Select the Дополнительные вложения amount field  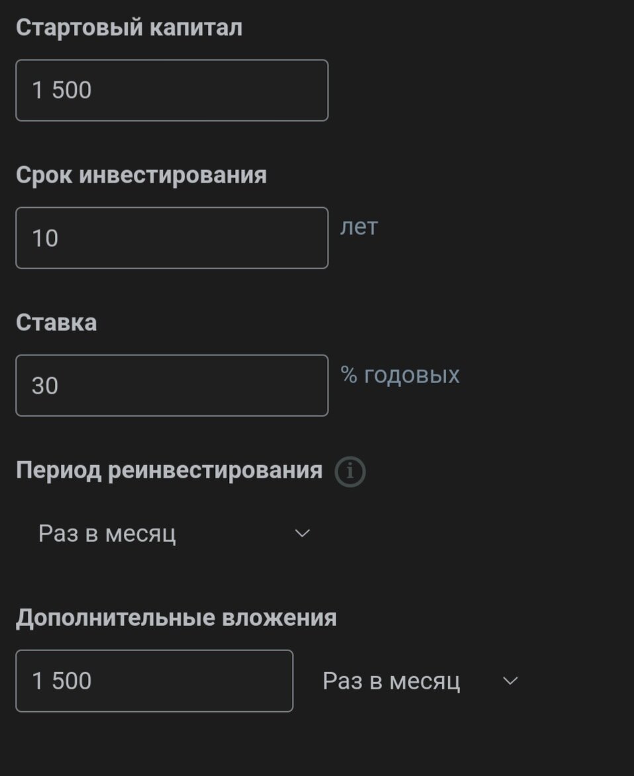(154, 681)
